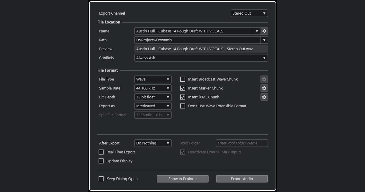Expand the Name history dropdown arrow
This screenshot has width=365, height=192.
click(257, 31)
